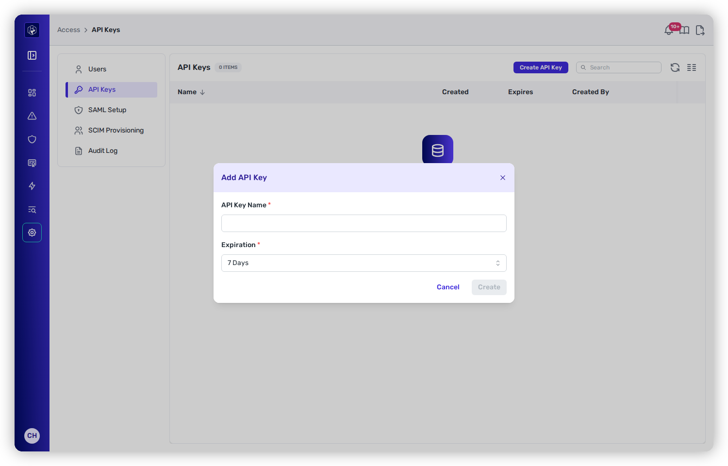The image size is (728, 466).
Task: Open SAML Setup
Action: (x=112, y=110)
